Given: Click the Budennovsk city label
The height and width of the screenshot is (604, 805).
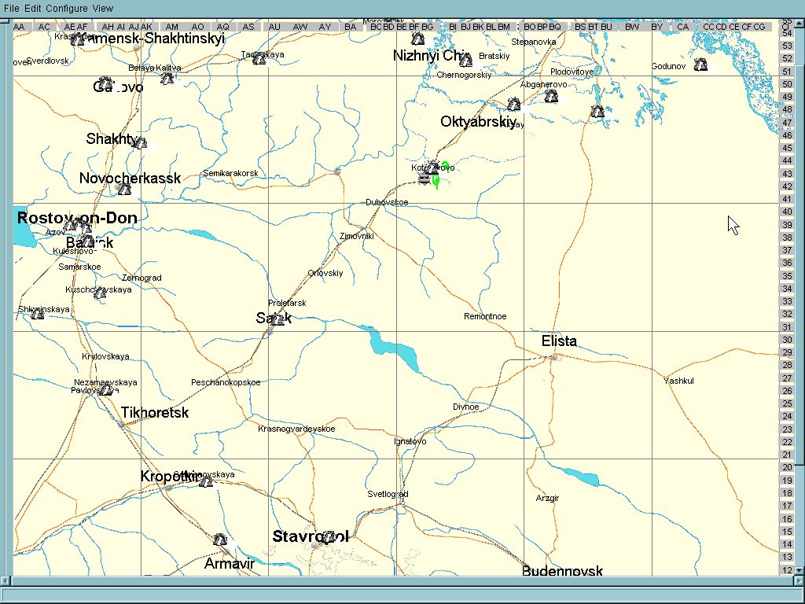Looking at the screenshot, I should pyautogui.click(x=562, y=570).
